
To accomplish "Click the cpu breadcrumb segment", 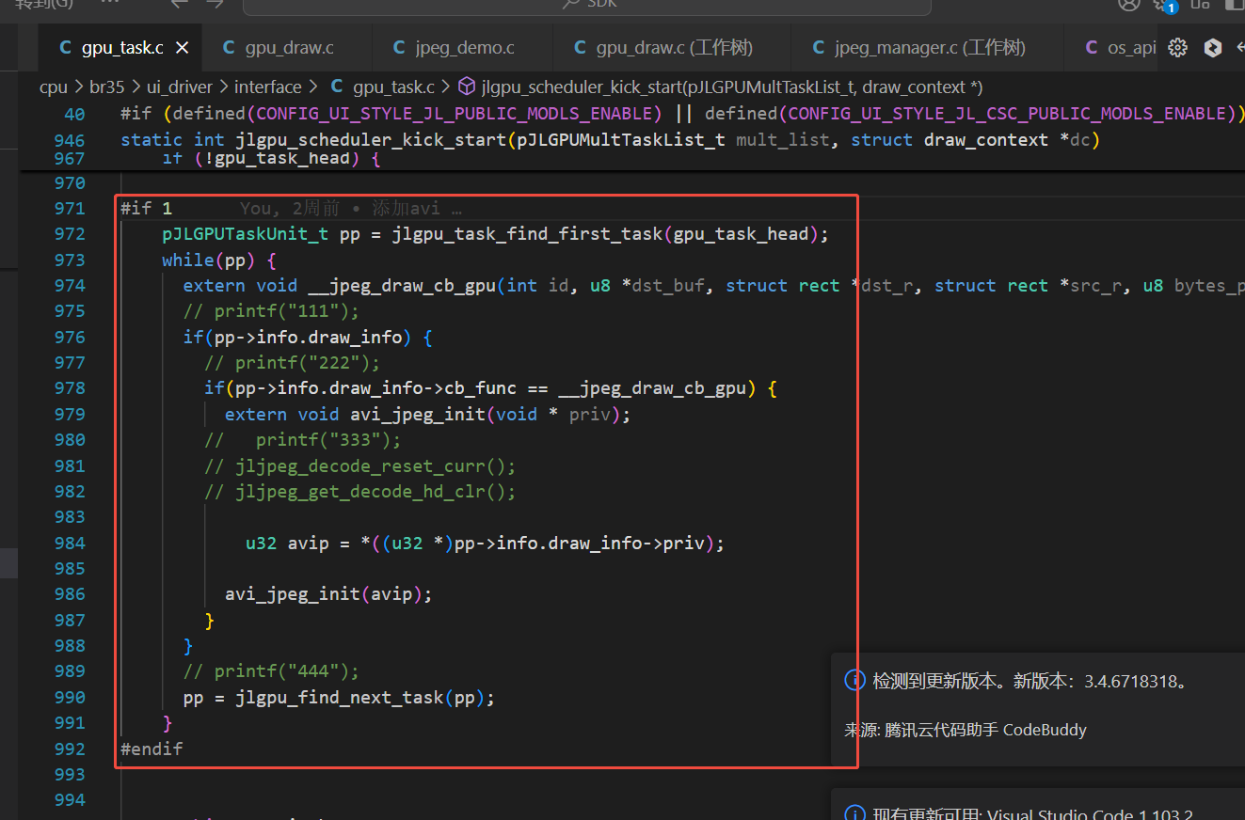I will [x=54, y=87].
